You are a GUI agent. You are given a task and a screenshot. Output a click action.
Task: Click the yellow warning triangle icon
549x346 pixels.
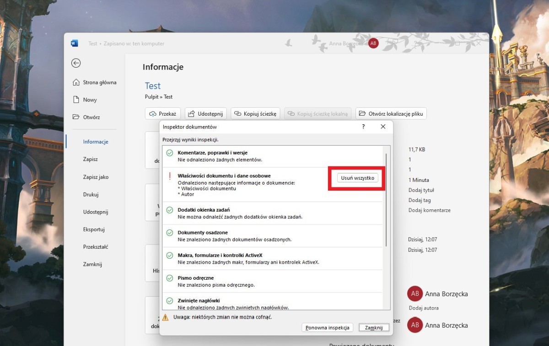pos(165,317)
